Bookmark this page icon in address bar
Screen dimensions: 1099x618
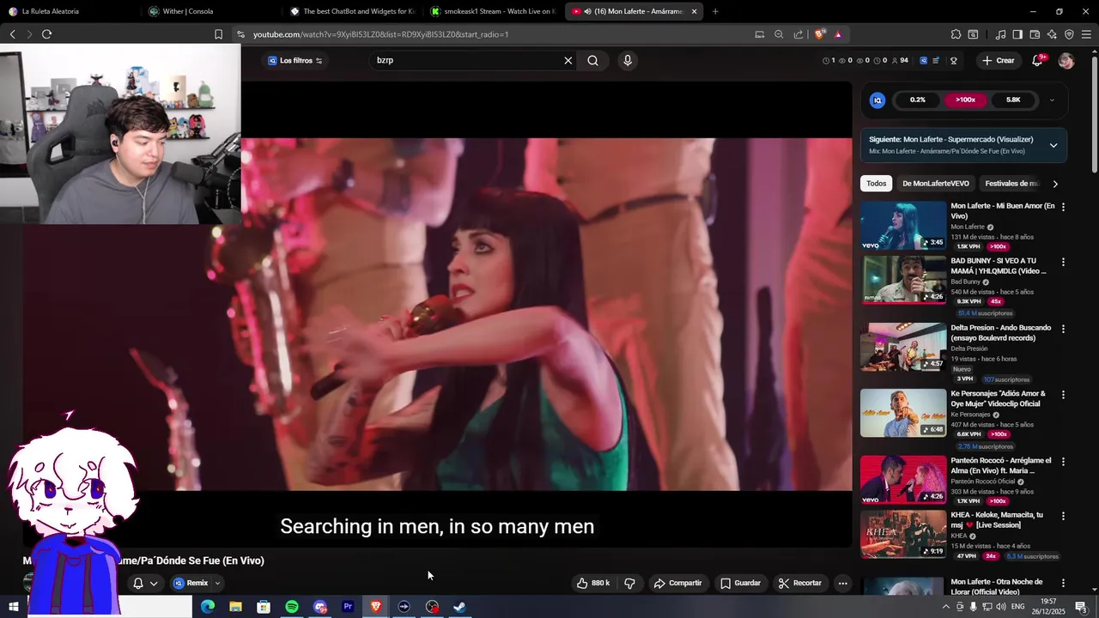tap(218, 34)
